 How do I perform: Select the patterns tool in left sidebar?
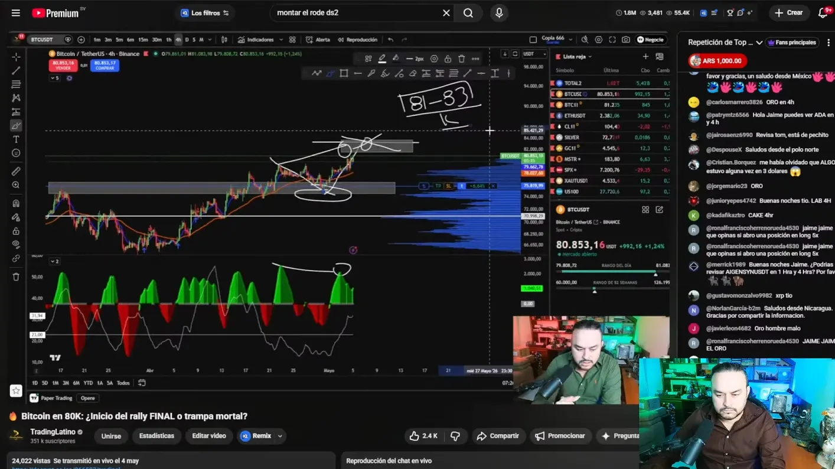click(16, 98)
